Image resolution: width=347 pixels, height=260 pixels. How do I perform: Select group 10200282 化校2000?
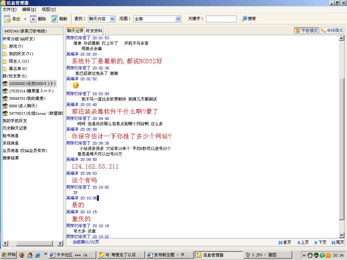tap(32, 84)
